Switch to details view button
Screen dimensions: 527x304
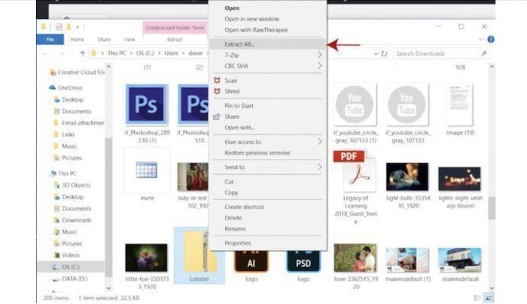(x=477, y=298)
